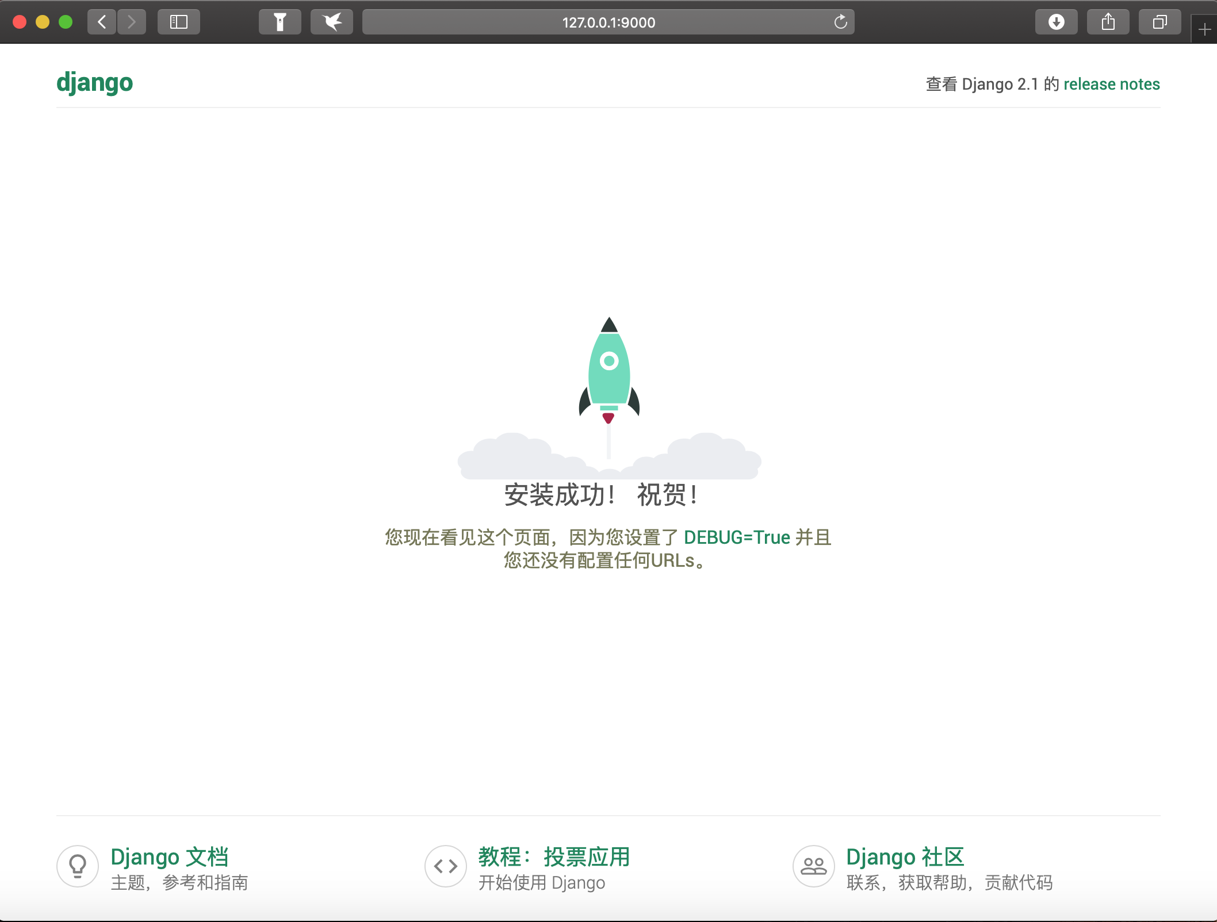Click the code brackets icon beside 教程
The image size is (1217, 922).
tap(446, 866)
